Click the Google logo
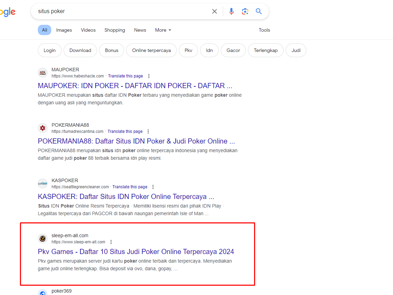Screen dimensions: 393x295 tap(8, 12)
